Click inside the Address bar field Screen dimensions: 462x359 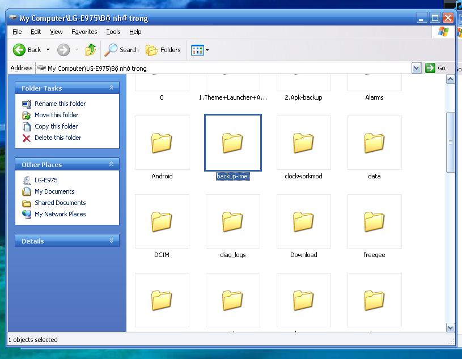[x=224, y=69]
